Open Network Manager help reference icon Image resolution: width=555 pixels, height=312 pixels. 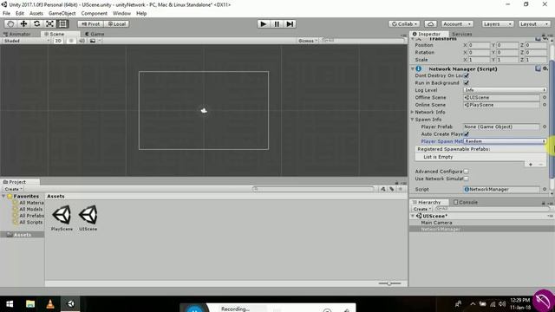click(x=538, y=68)
